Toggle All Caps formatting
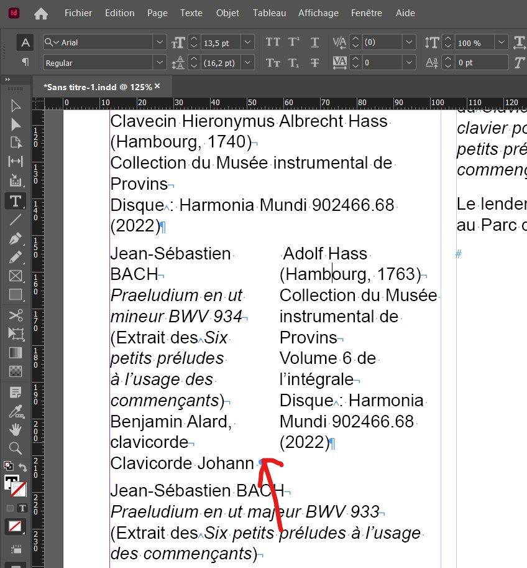This screenshot has width=527, height=568. tap(272, 42)
